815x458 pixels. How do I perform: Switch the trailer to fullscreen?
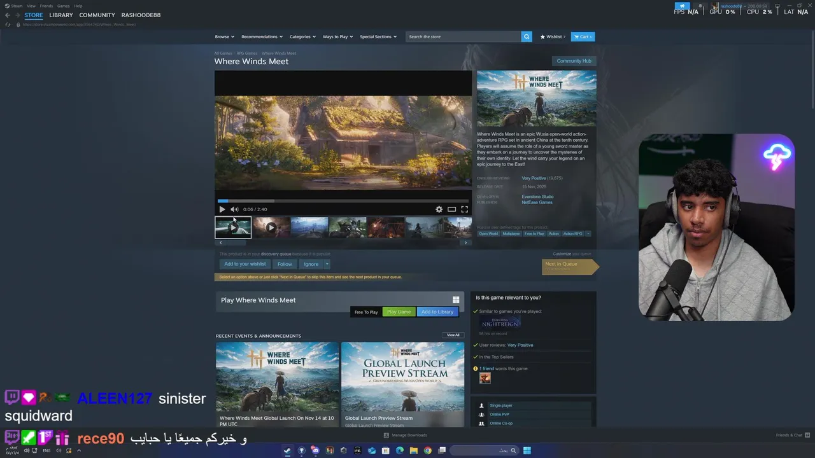click(464, 209)
